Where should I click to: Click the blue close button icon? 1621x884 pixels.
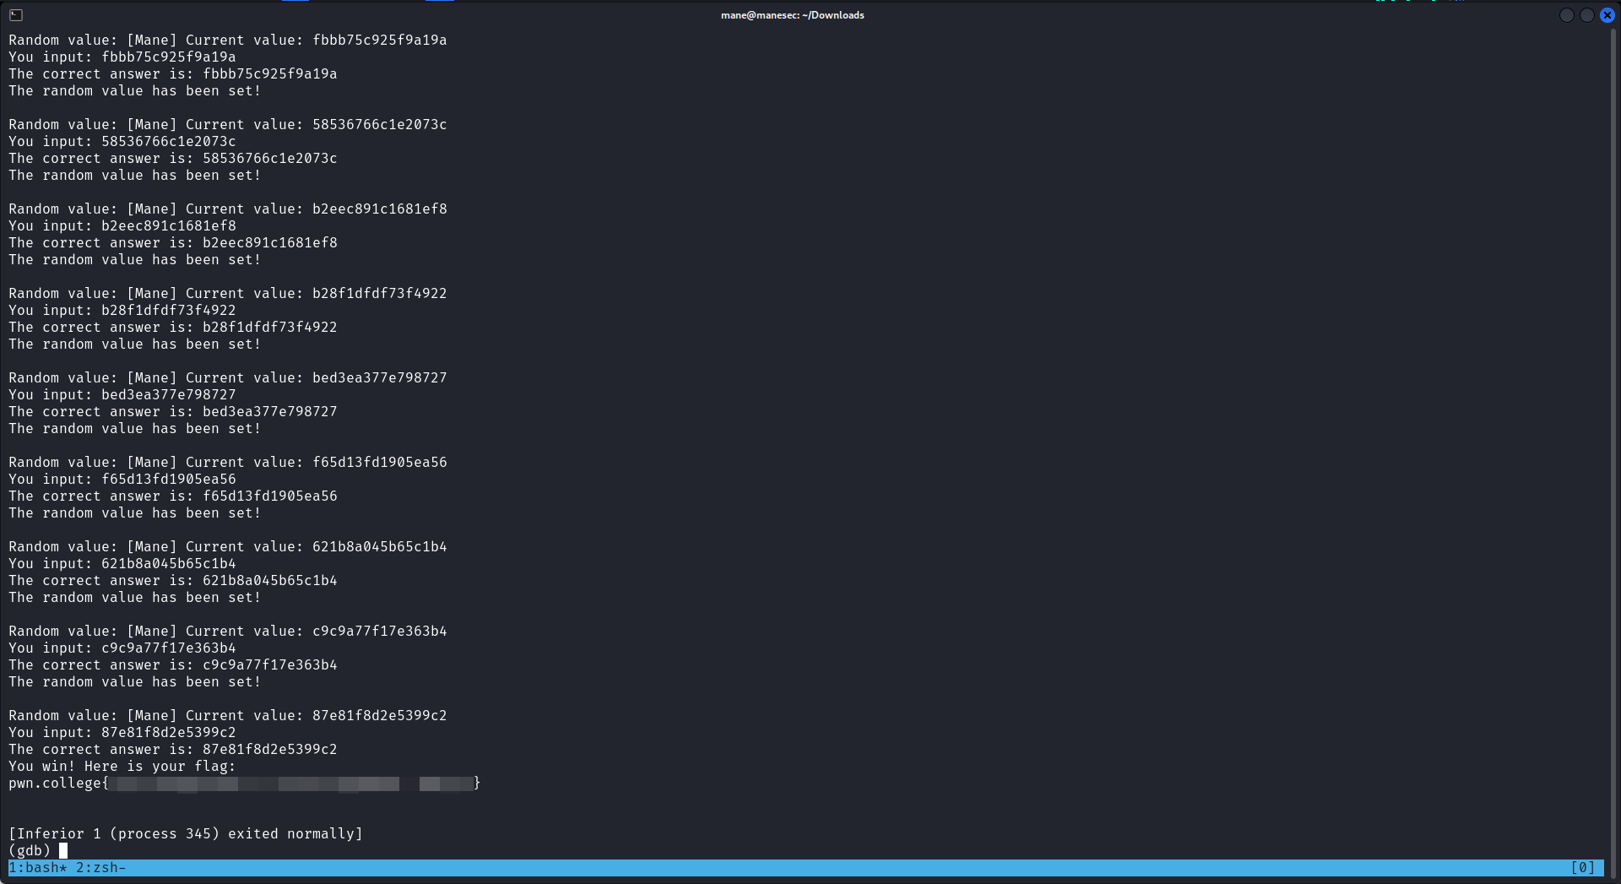(1607, 15)
